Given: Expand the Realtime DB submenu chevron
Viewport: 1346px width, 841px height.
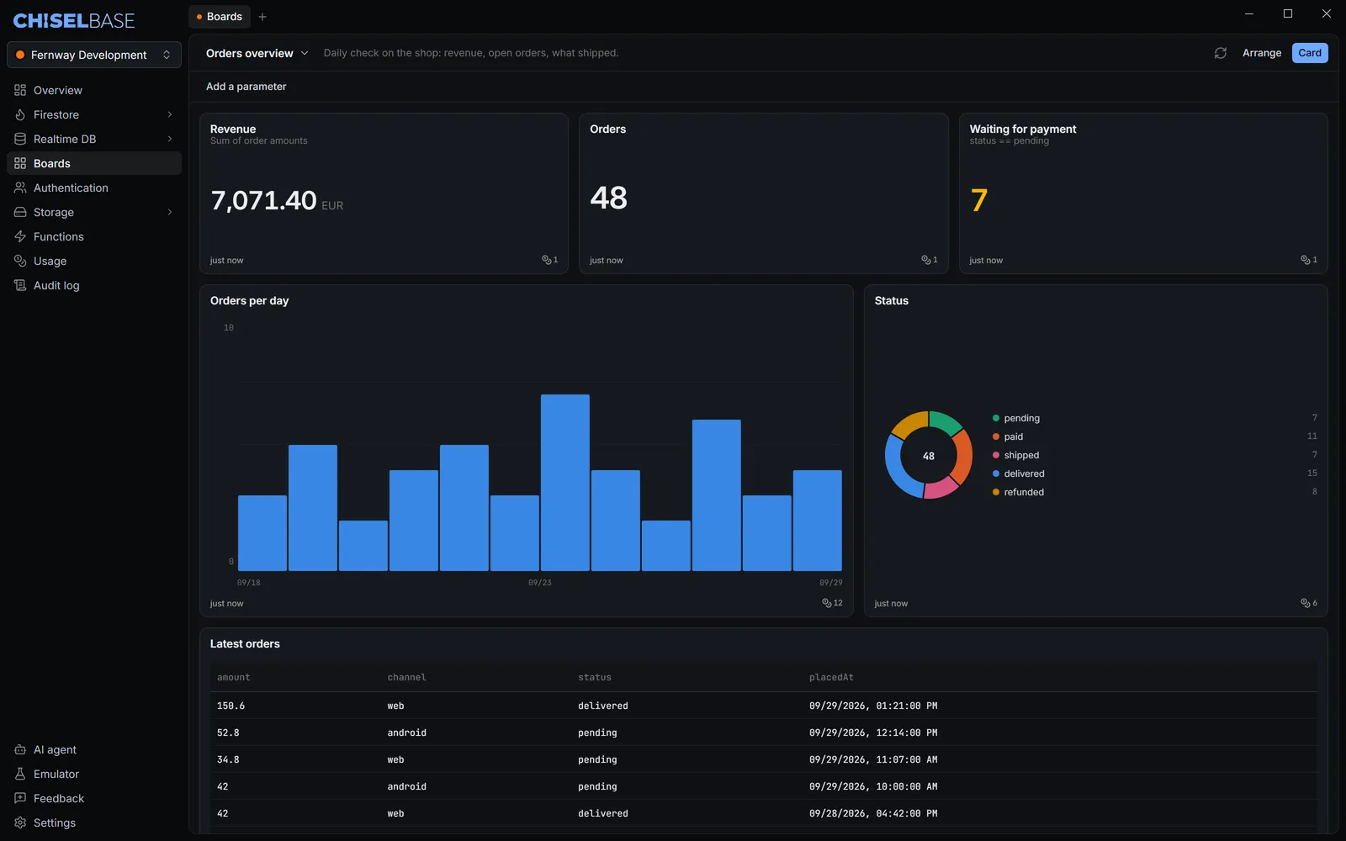Looking at the screenshot, I should (170, 139).
